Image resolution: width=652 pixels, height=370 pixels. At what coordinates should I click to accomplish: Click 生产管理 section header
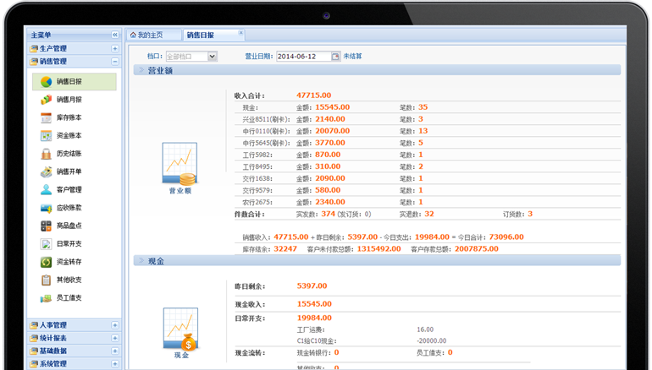[x=75, y=48]
